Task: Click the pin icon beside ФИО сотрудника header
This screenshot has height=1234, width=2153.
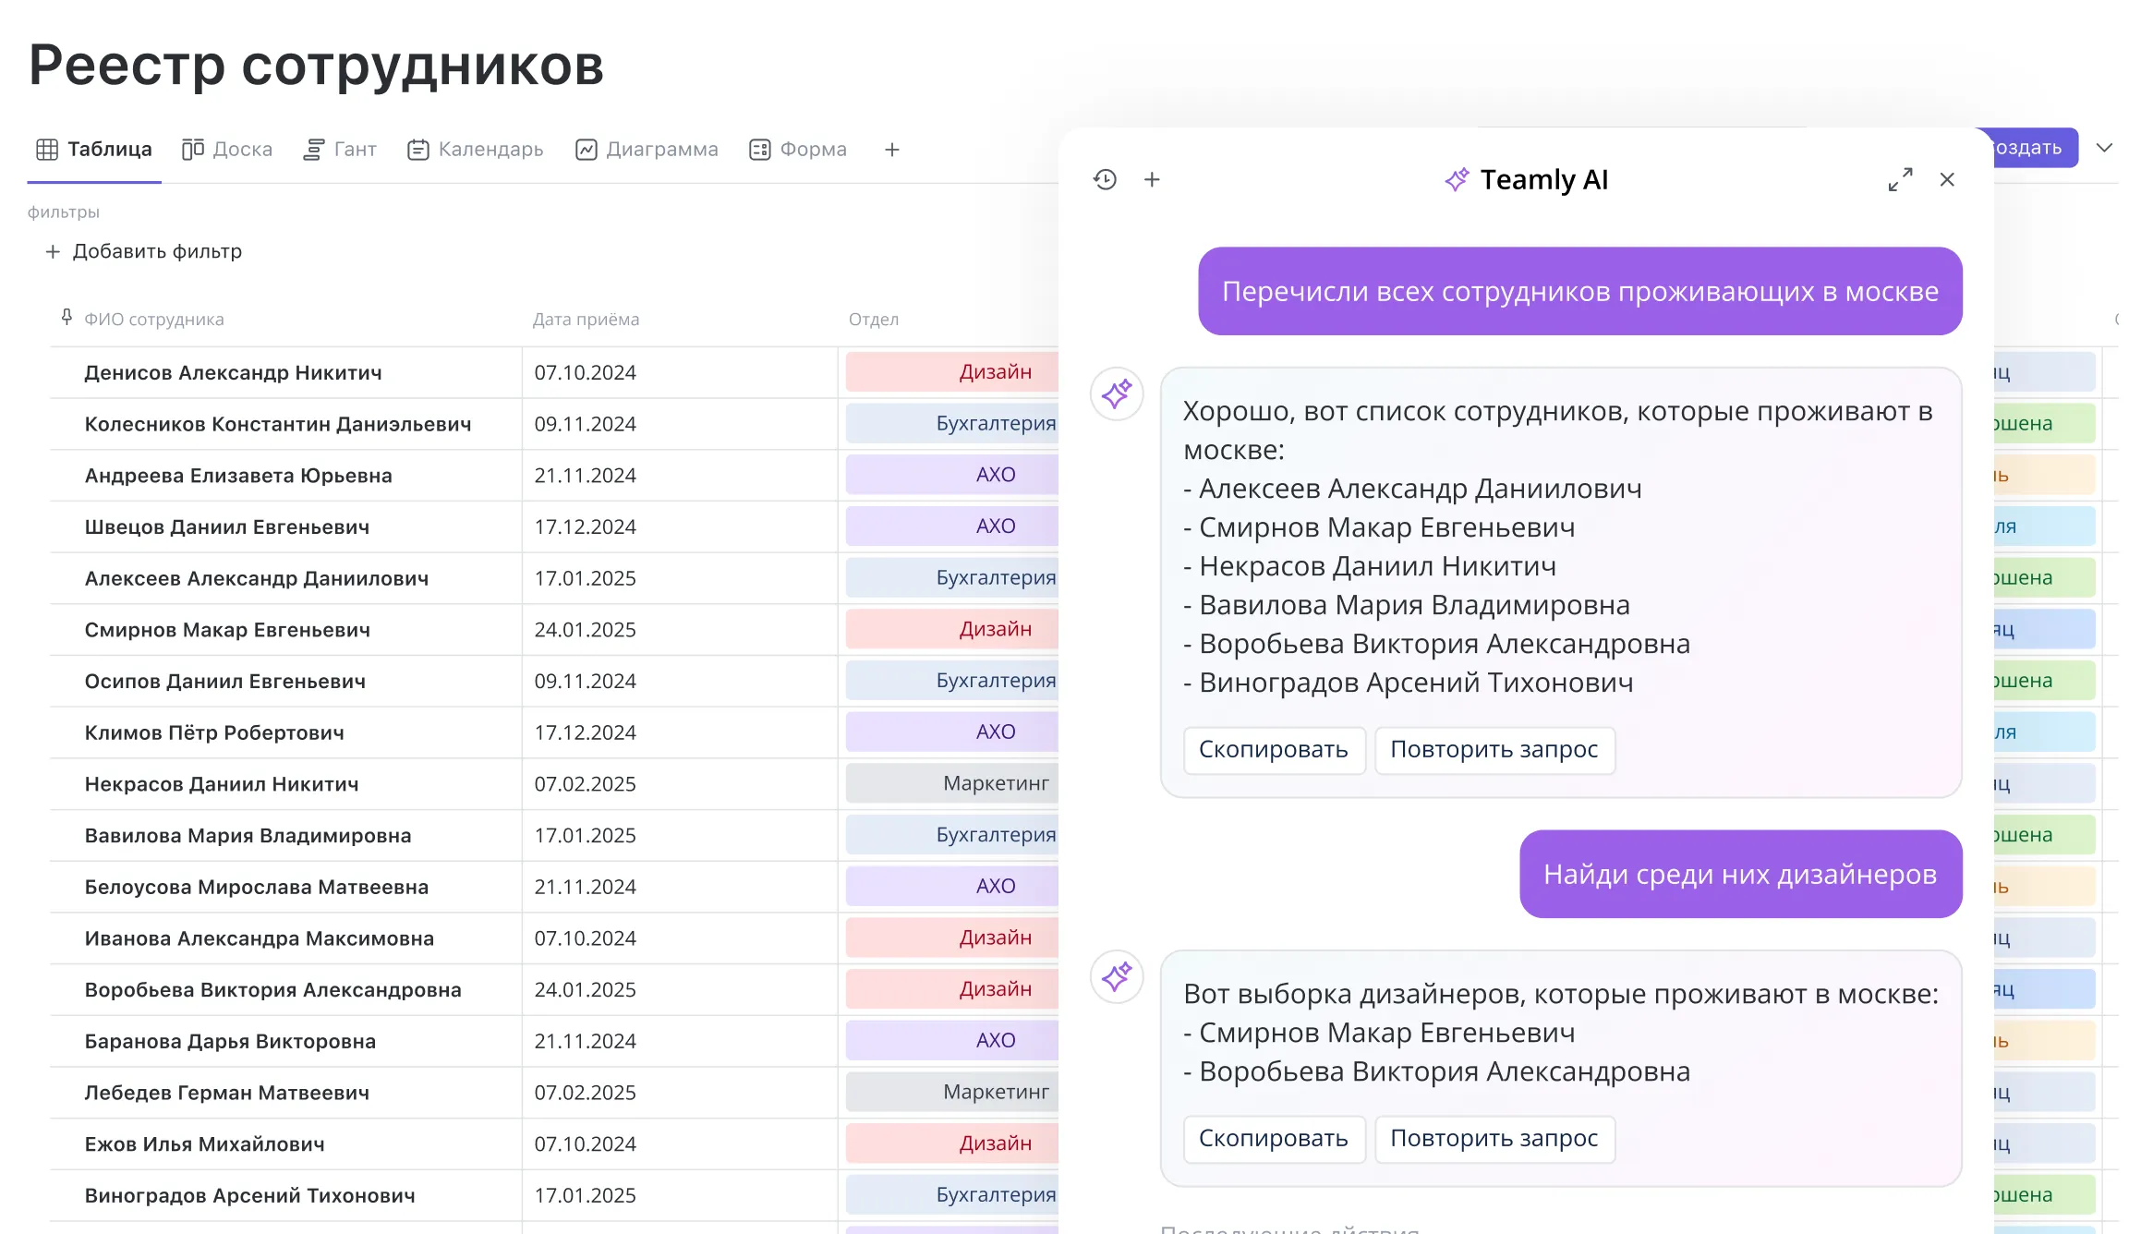Action: 67,317
